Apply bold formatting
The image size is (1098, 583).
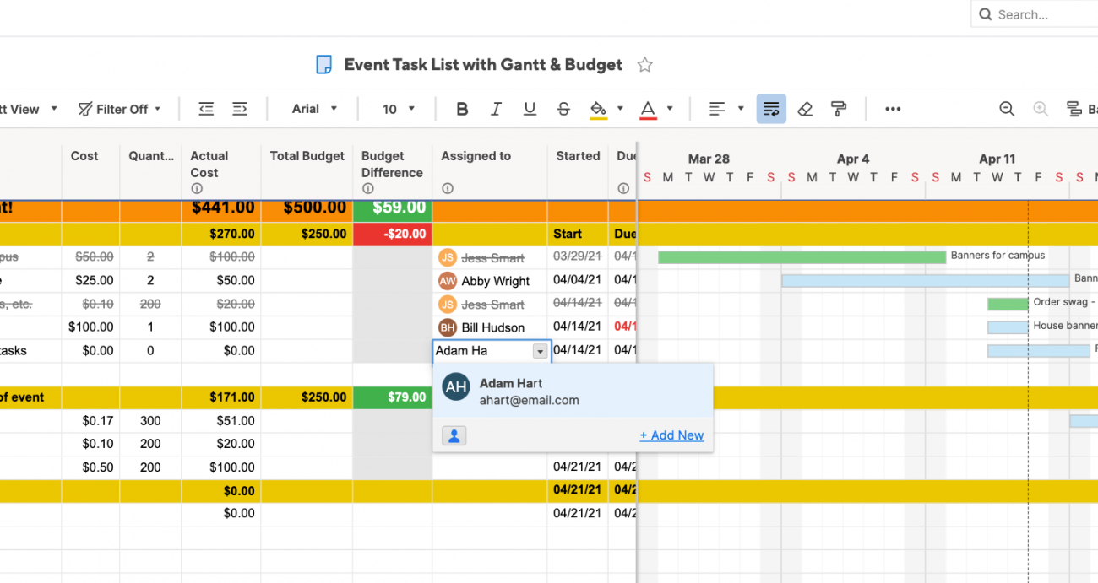461,109
